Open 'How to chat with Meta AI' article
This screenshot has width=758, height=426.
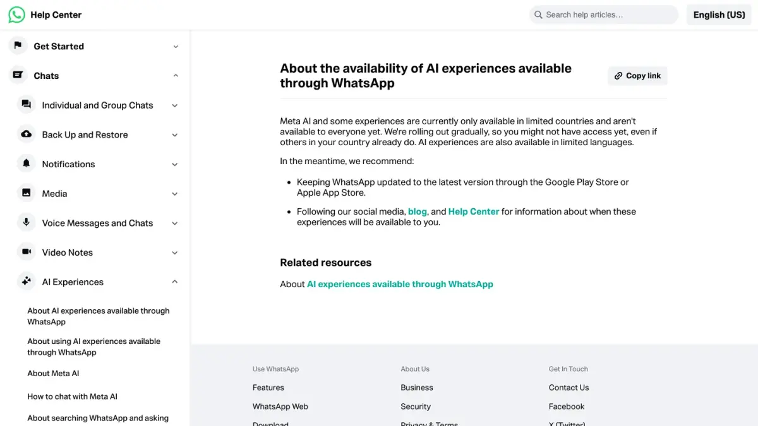click(72, 396)
